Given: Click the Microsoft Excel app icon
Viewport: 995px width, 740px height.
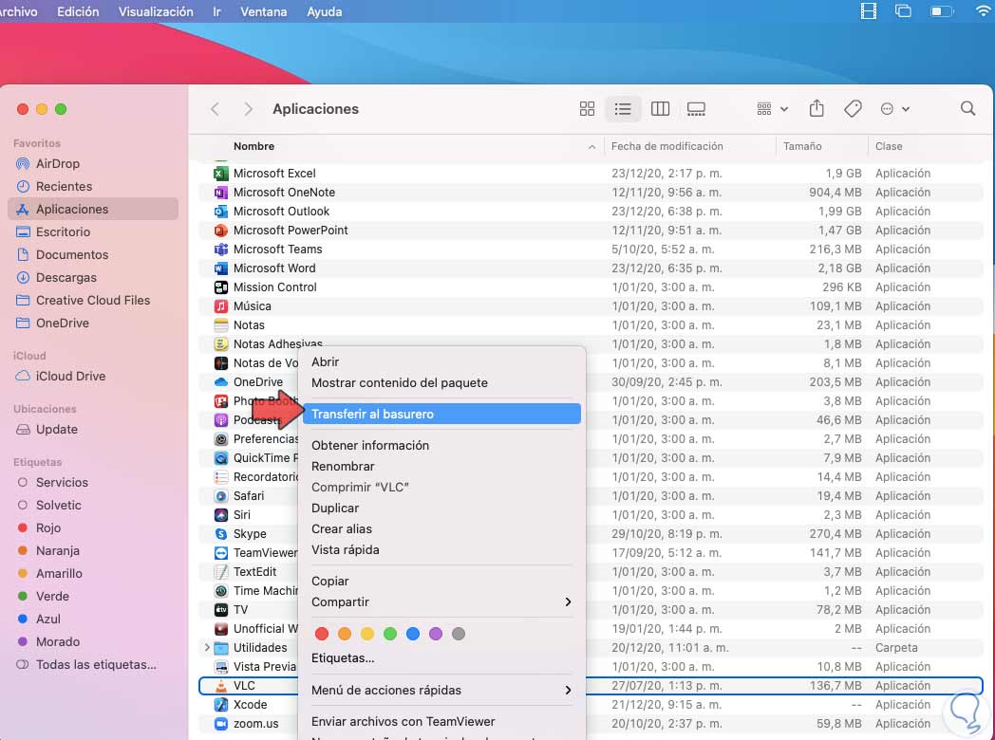Looking at the screenshot, I should [221, 173].
